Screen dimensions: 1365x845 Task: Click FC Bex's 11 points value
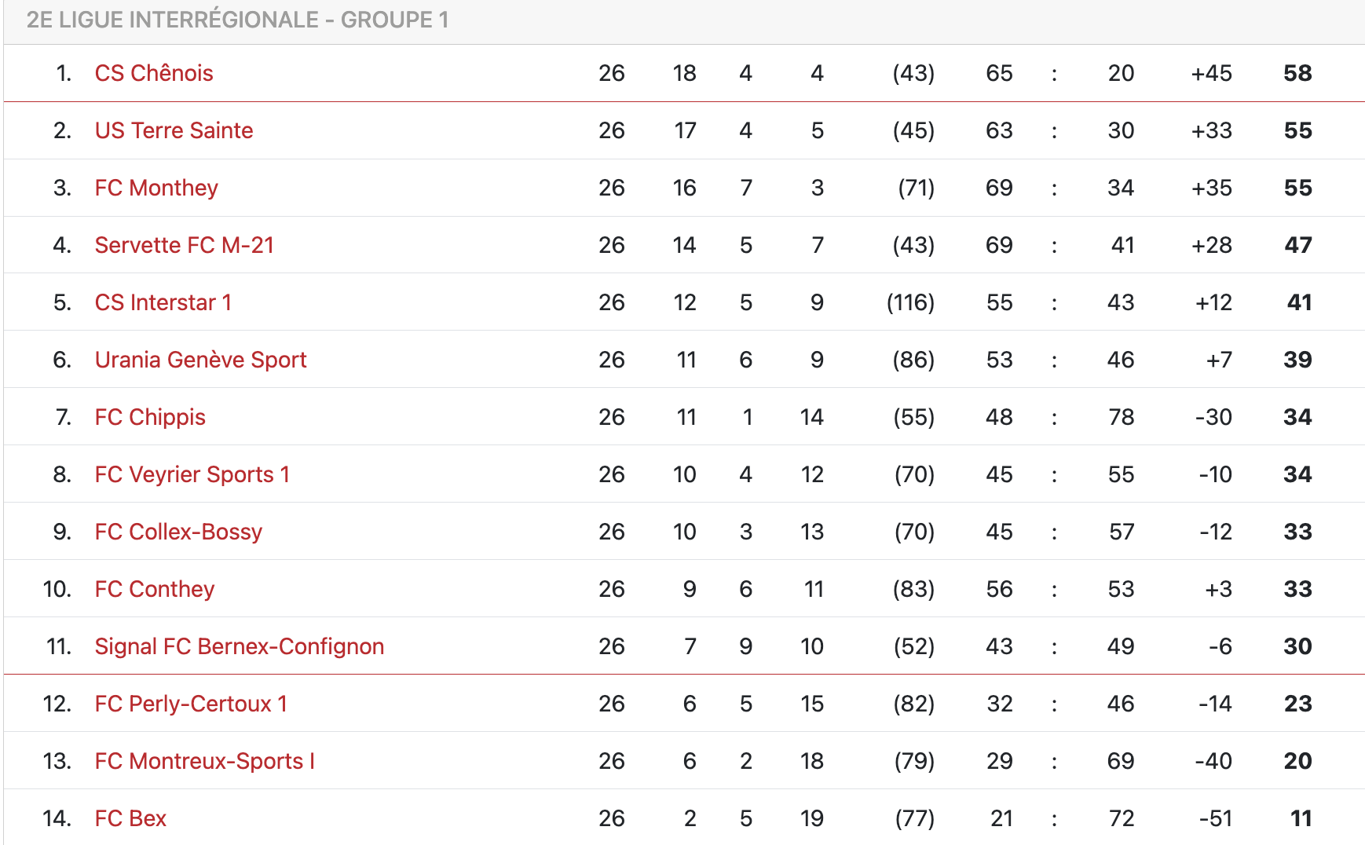pos(1301,818)
